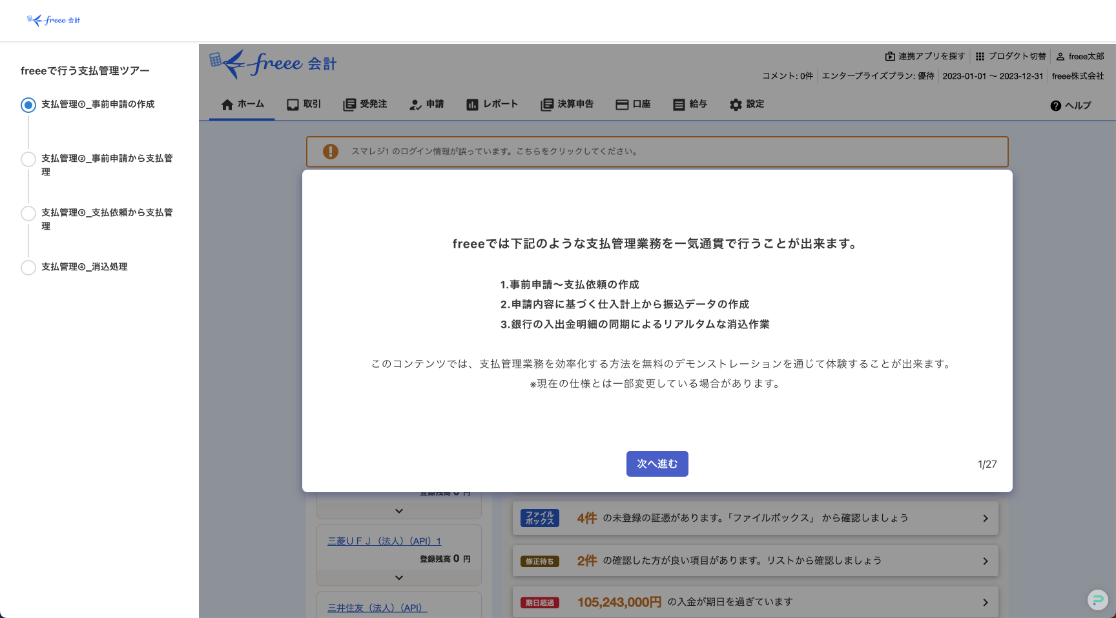The height and width of the screenshot is (618, 1116).
Task: Select tour step 支払管理④_消込処理
Action: point(75,267)
